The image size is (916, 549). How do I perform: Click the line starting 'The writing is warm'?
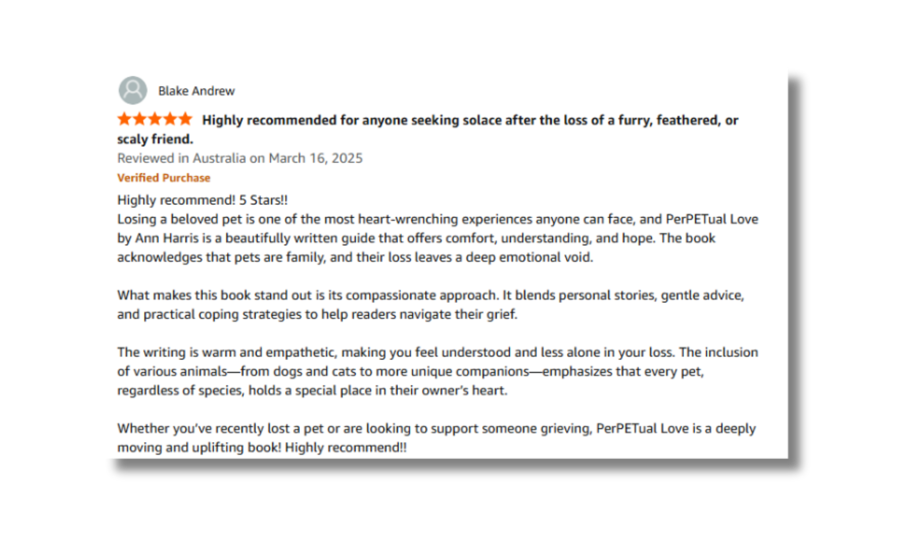[438, 352]
